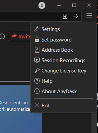Open the Address Book entry
The height and width of the screenshot is (133, 98).
pyautogui.click(x=63, y=50)
